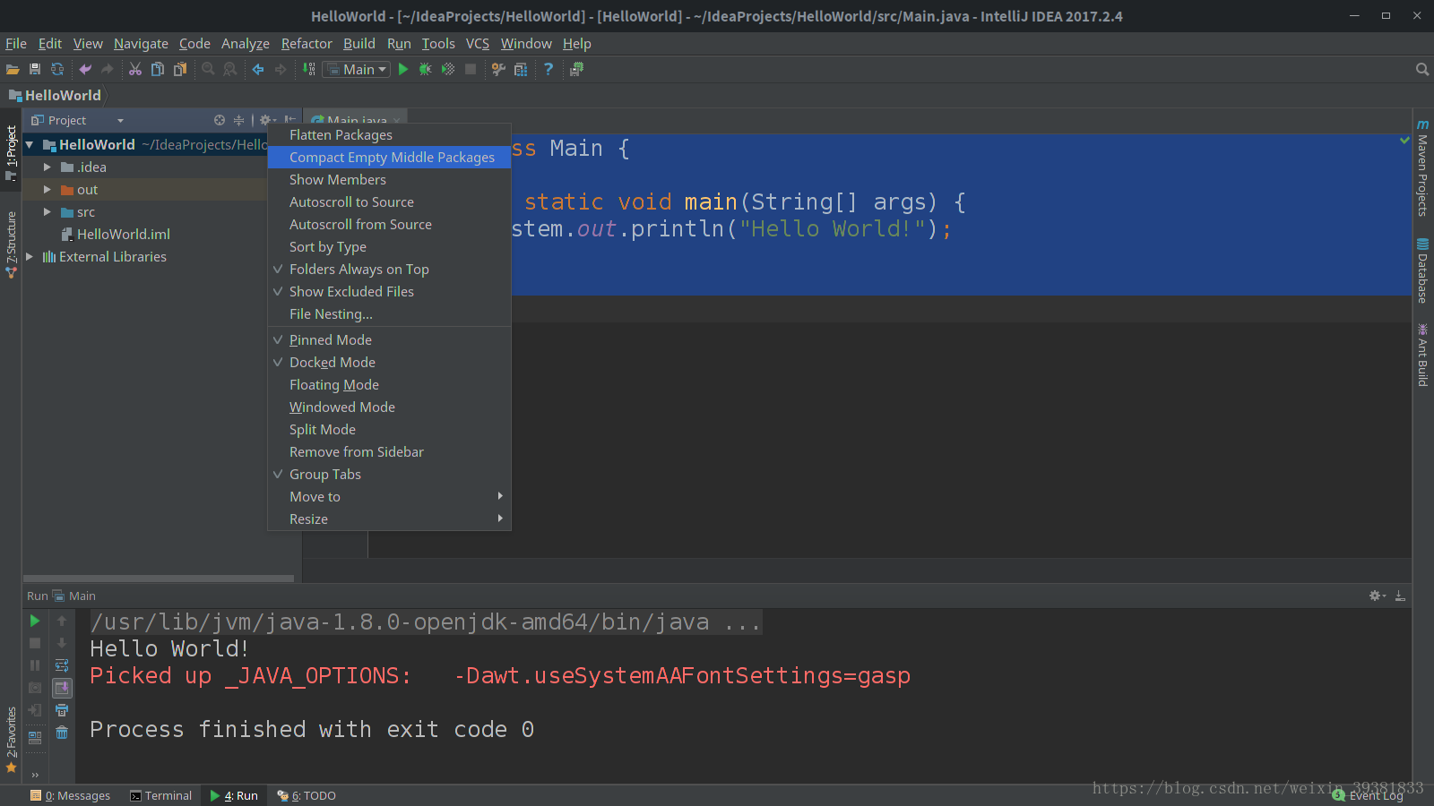The height and width of the screenshot is (806, 1434).
Task: Choose File Nesting... entry
Action: point(389,313)
